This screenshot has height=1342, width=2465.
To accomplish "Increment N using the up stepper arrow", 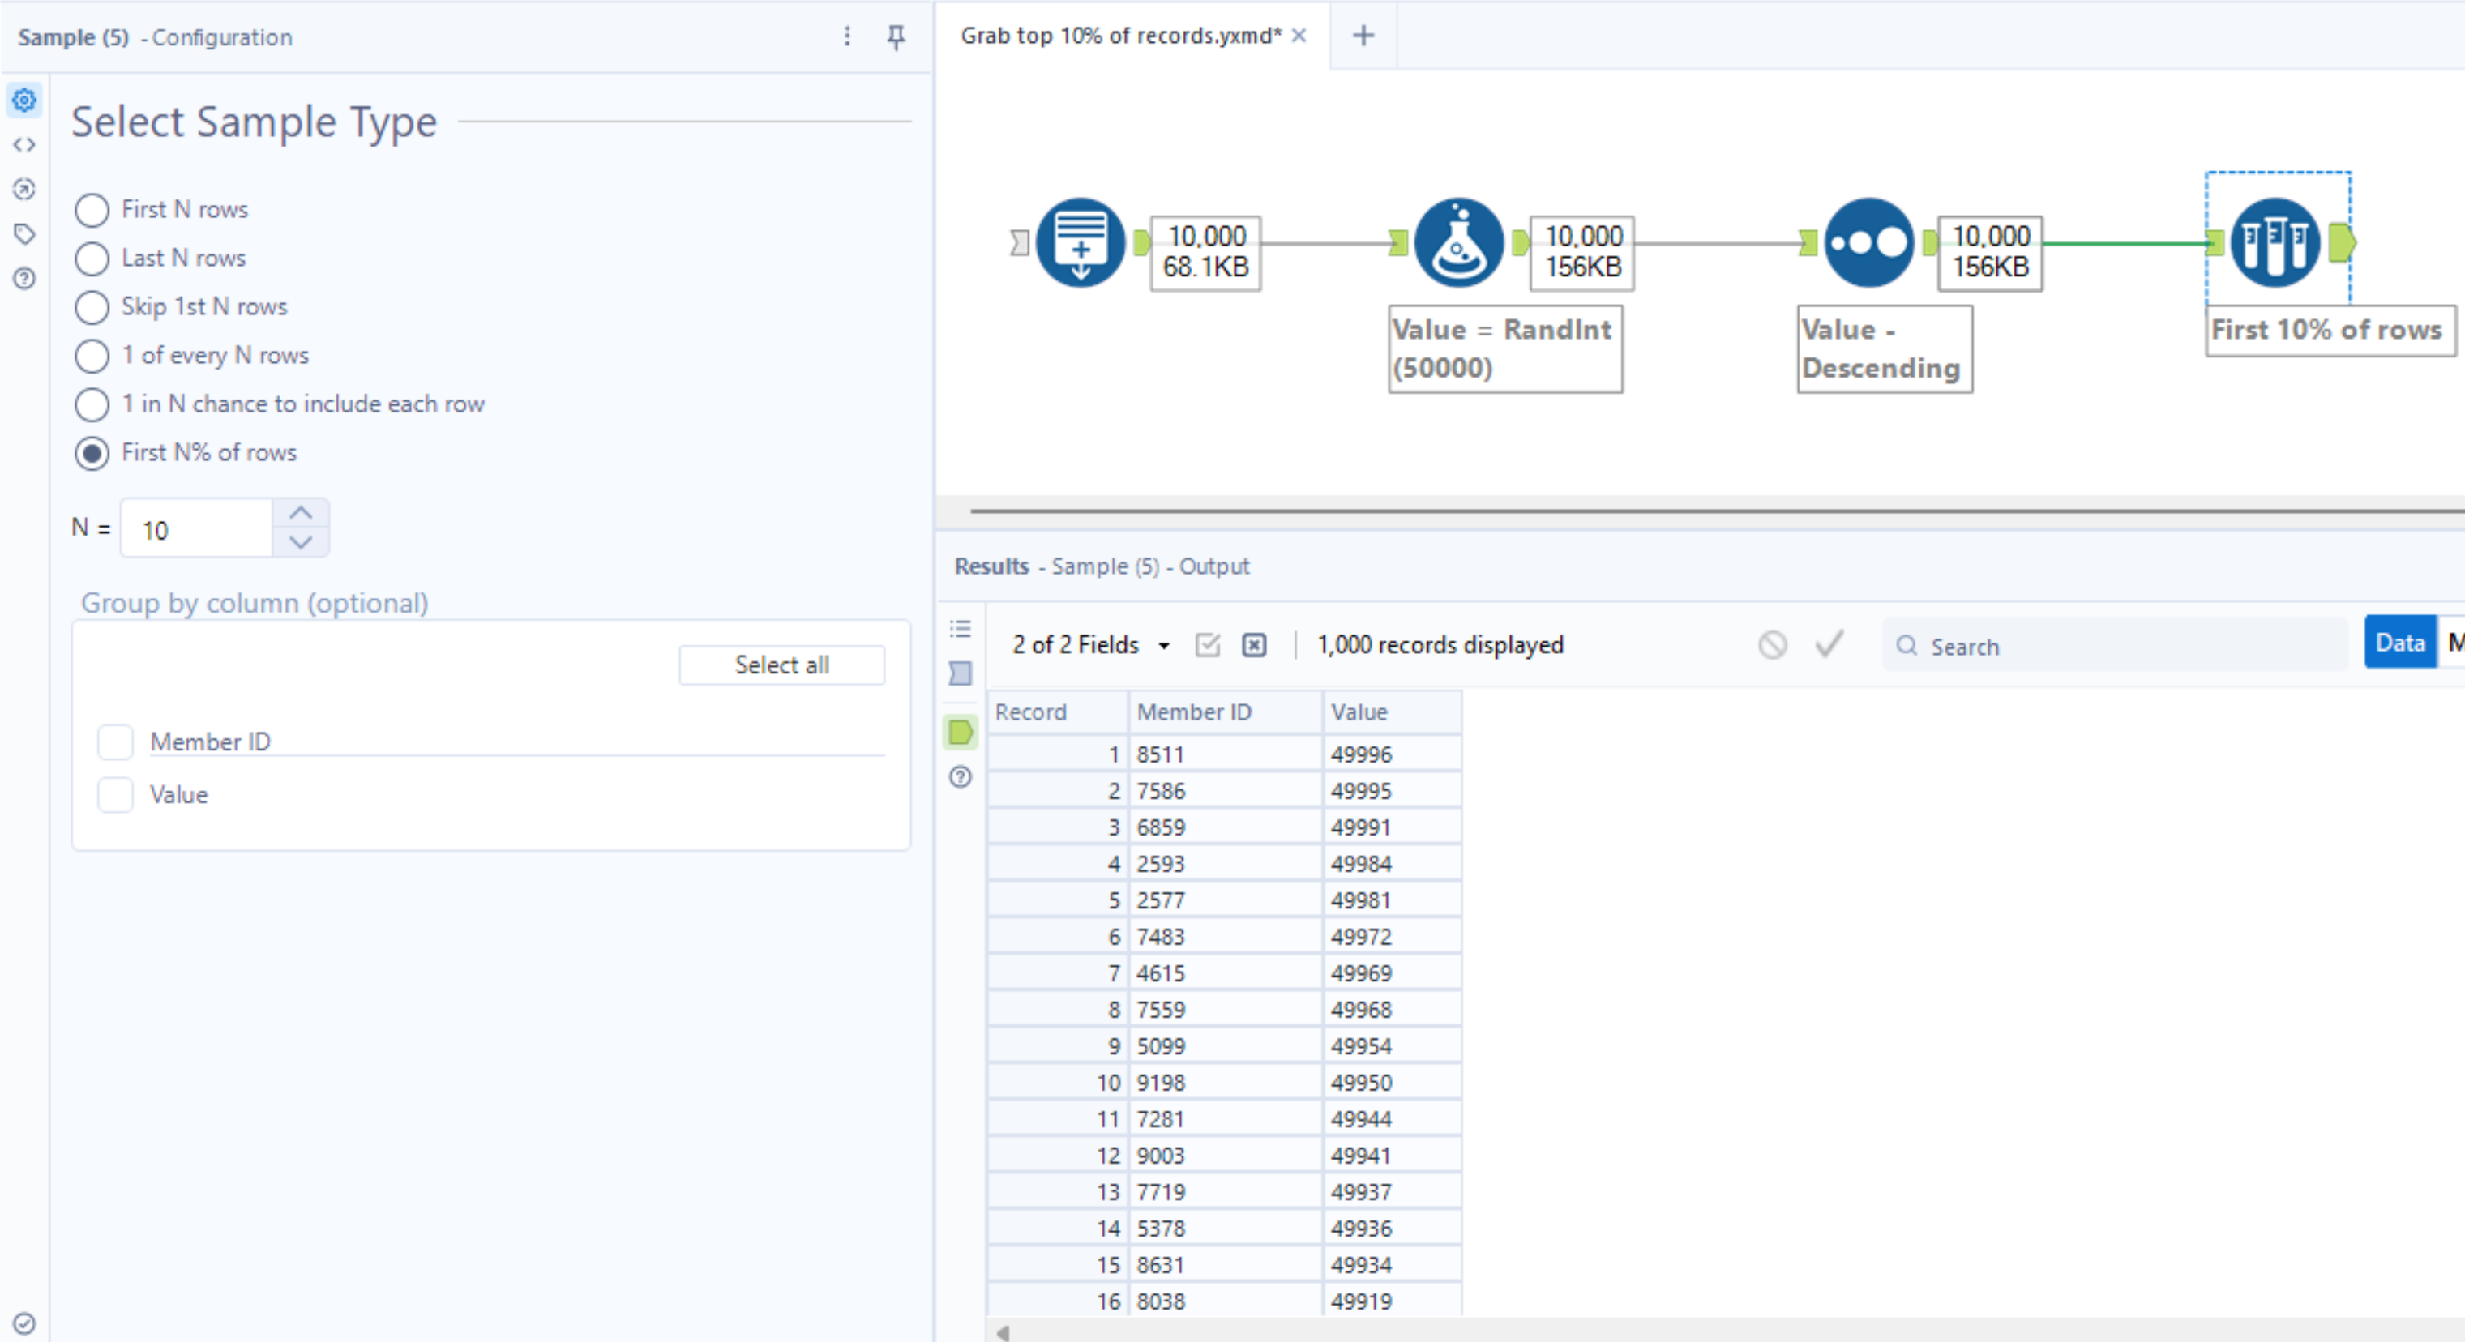I will (301, 513).
